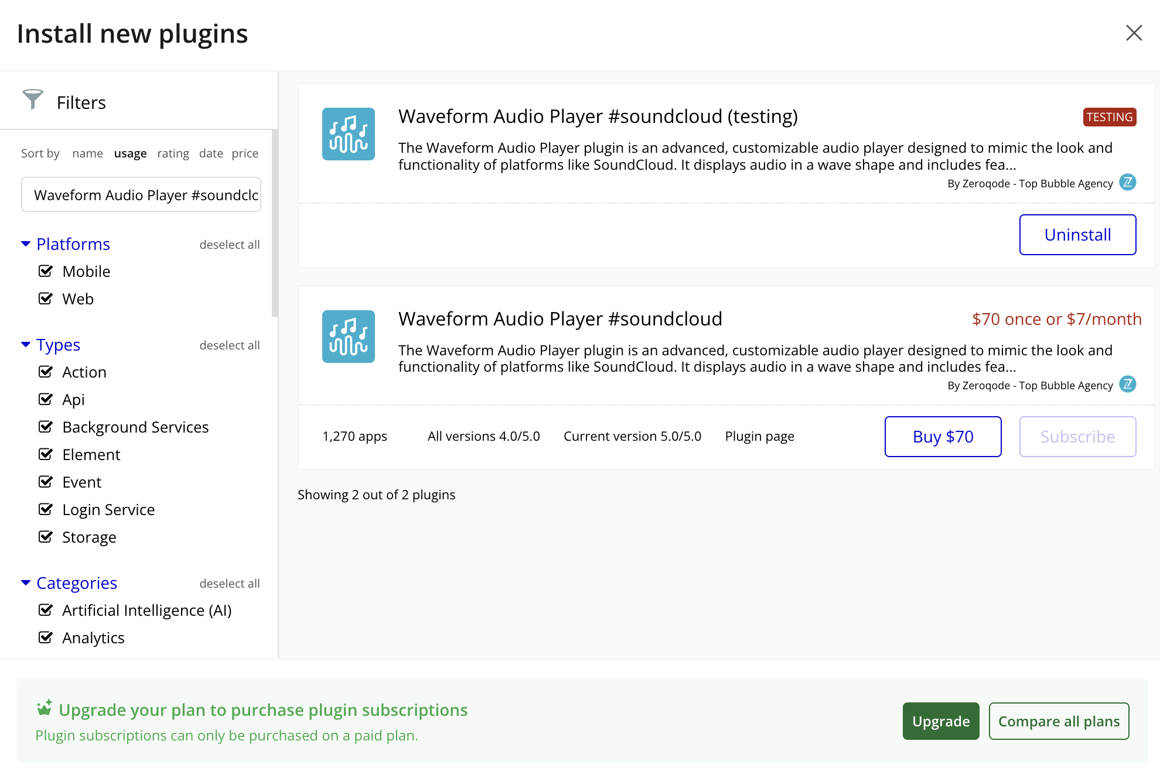Collapse the Platforms filter section
The width and height of the screenshot is (1160, 782).
click(26, 244)
